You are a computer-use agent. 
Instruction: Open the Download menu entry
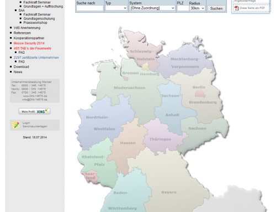pos(21,67)
